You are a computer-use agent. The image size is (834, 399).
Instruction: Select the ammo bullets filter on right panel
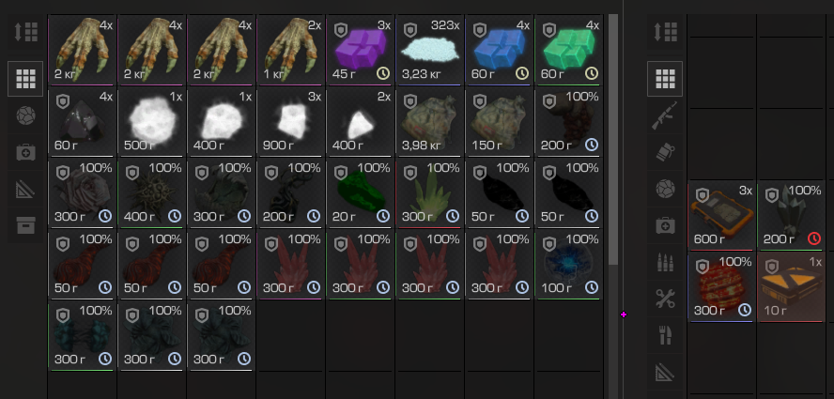(665, 262)
